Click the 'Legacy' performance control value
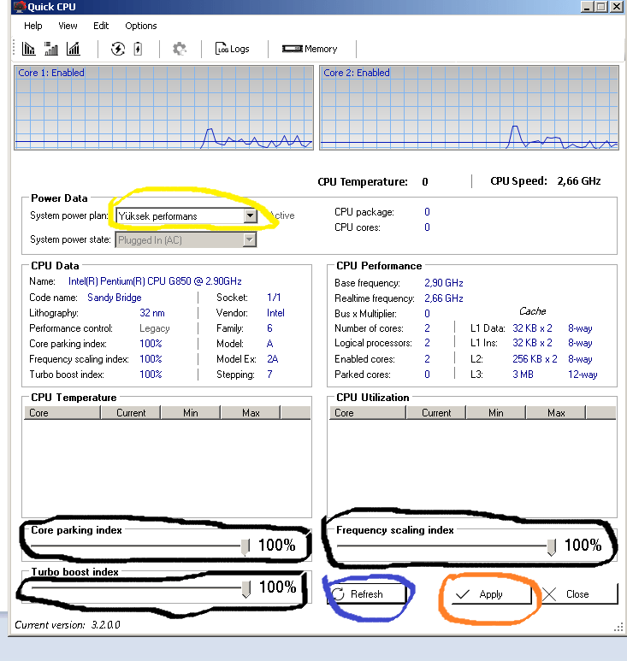This screenshot has height=661, width=627. tap(154, 328)
